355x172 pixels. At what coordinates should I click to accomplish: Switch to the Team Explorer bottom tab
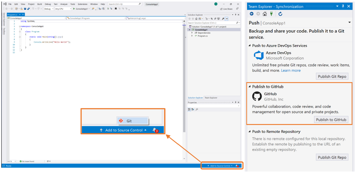pos(211,98)
